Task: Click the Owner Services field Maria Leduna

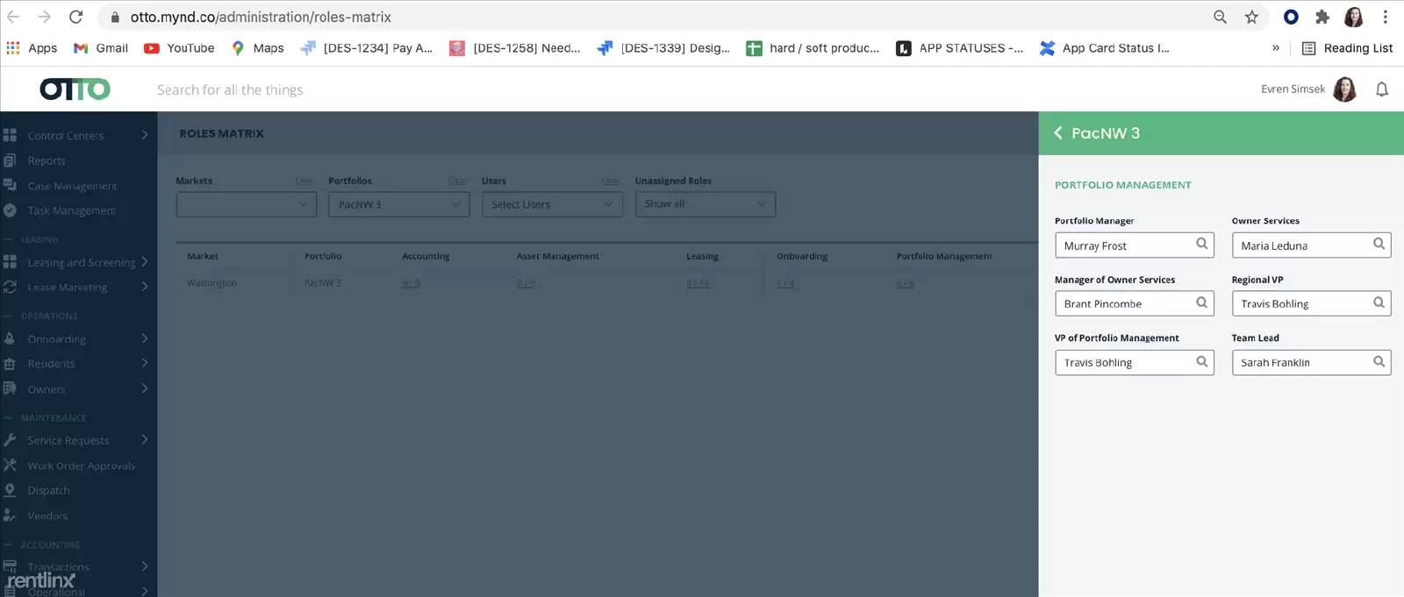Action: pyautogui.click(x=1311, y=245)
